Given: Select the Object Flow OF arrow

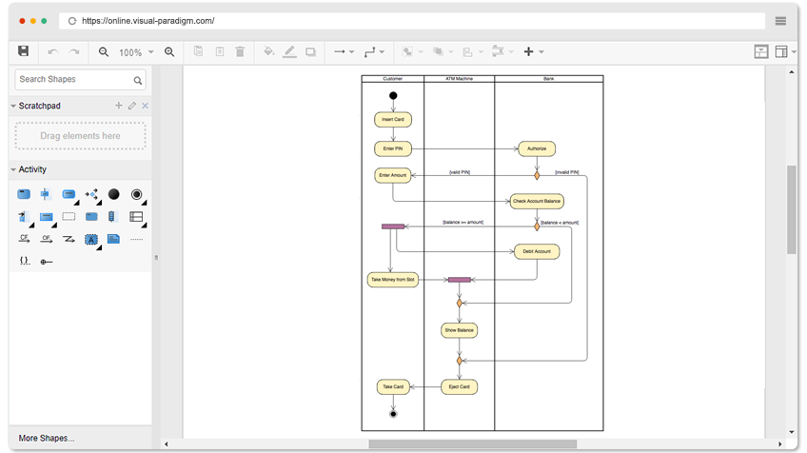Looking at the screenshot, I should pos(47,239).
